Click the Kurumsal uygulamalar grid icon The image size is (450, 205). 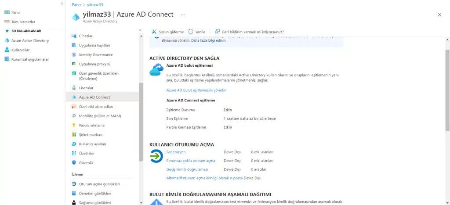tap(7, 59)
